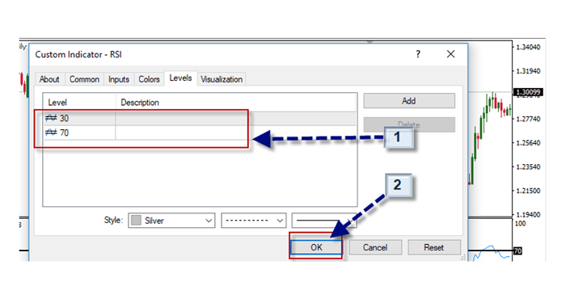Select the level 70 row
The width and height of the screenshot is (566, 299).
[200, 133]
